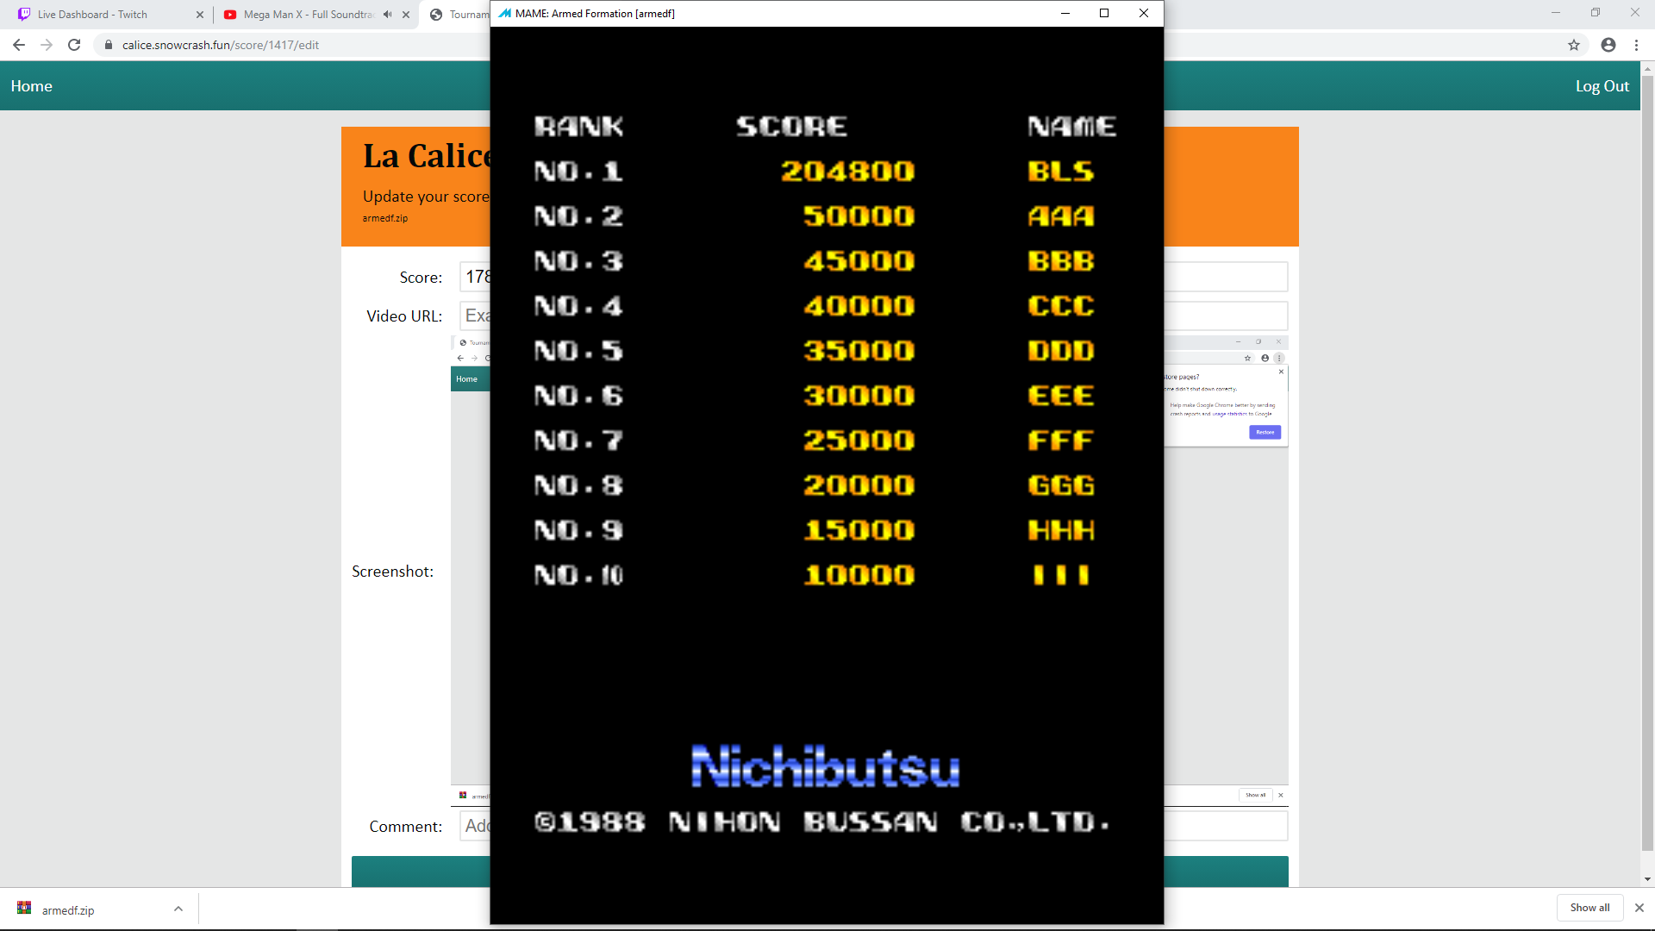Close the Live Dashboard Twitch tab
The height and width of the screenshot is (931, 1655).
click(200, 14)
